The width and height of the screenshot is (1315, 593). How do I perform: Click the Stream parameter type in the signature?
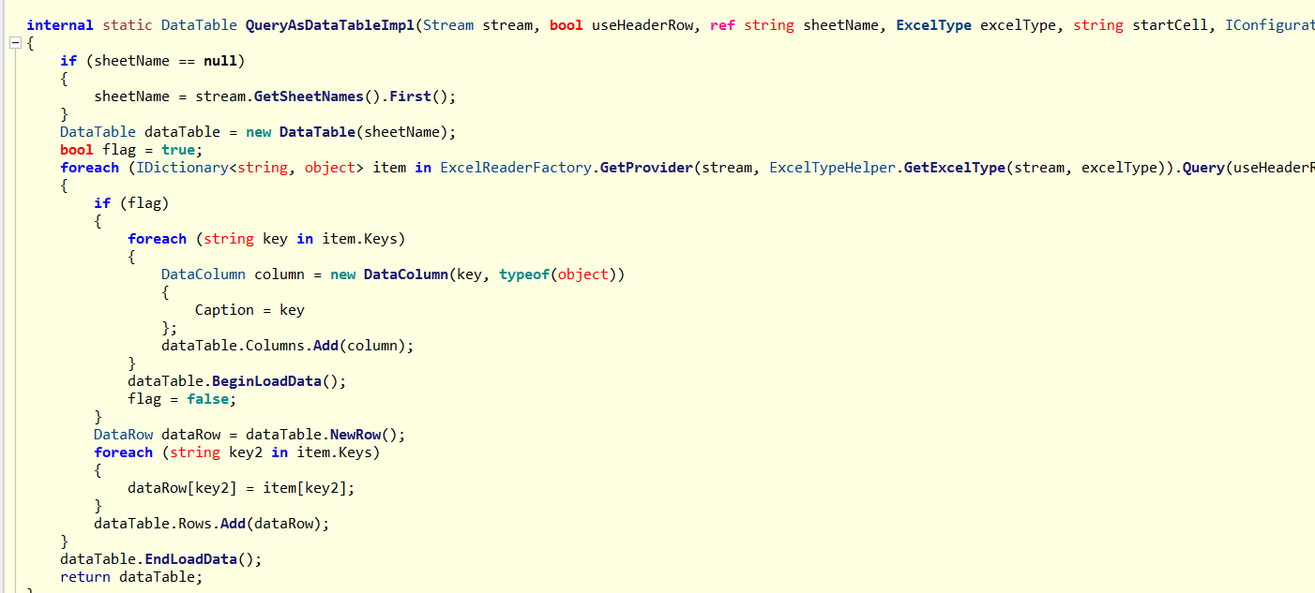448,25
